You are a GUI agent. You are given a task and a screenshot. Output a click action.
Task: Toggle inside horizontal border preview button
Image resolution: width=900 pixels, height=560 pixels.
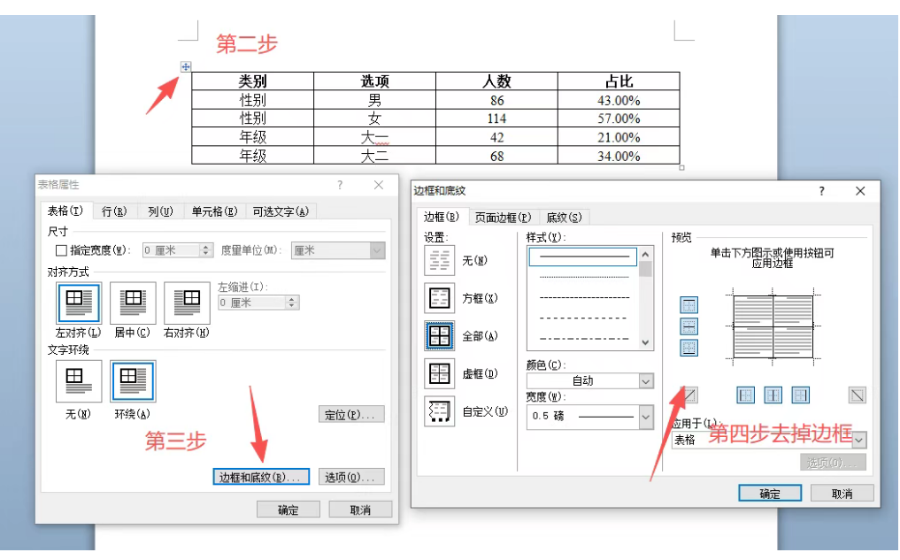(688, 326)
